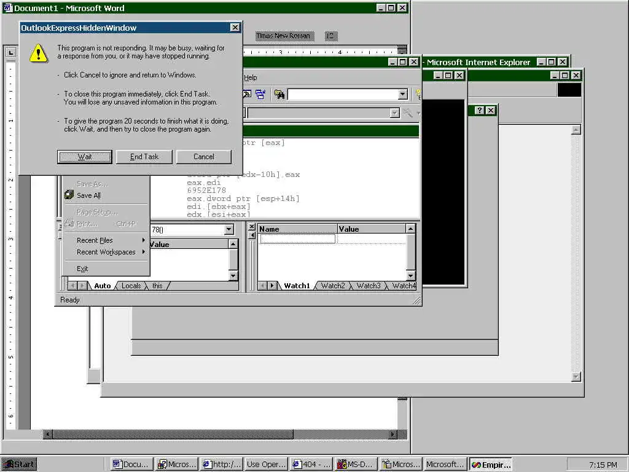629x472 pixels.
Task: Open the Find combo box dropdown arrow
Action: point(403,94)
